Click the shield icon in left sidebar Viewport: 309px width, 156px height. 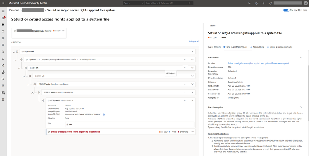click(3, 25)
